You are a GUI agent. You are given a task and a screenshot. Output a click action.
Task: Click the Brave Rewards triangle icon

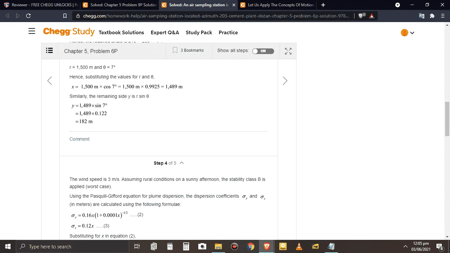click(x=372, y=16)
